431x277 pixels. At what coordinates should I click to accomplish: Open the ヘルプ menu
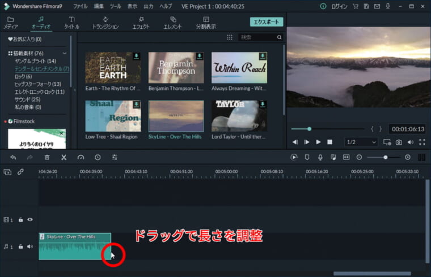(x=166, y=6)
